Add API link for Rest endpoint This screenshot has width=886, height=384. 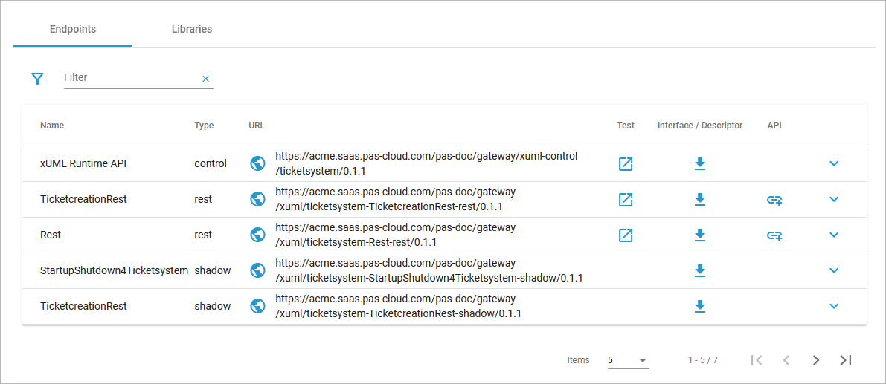pos(774,235)
